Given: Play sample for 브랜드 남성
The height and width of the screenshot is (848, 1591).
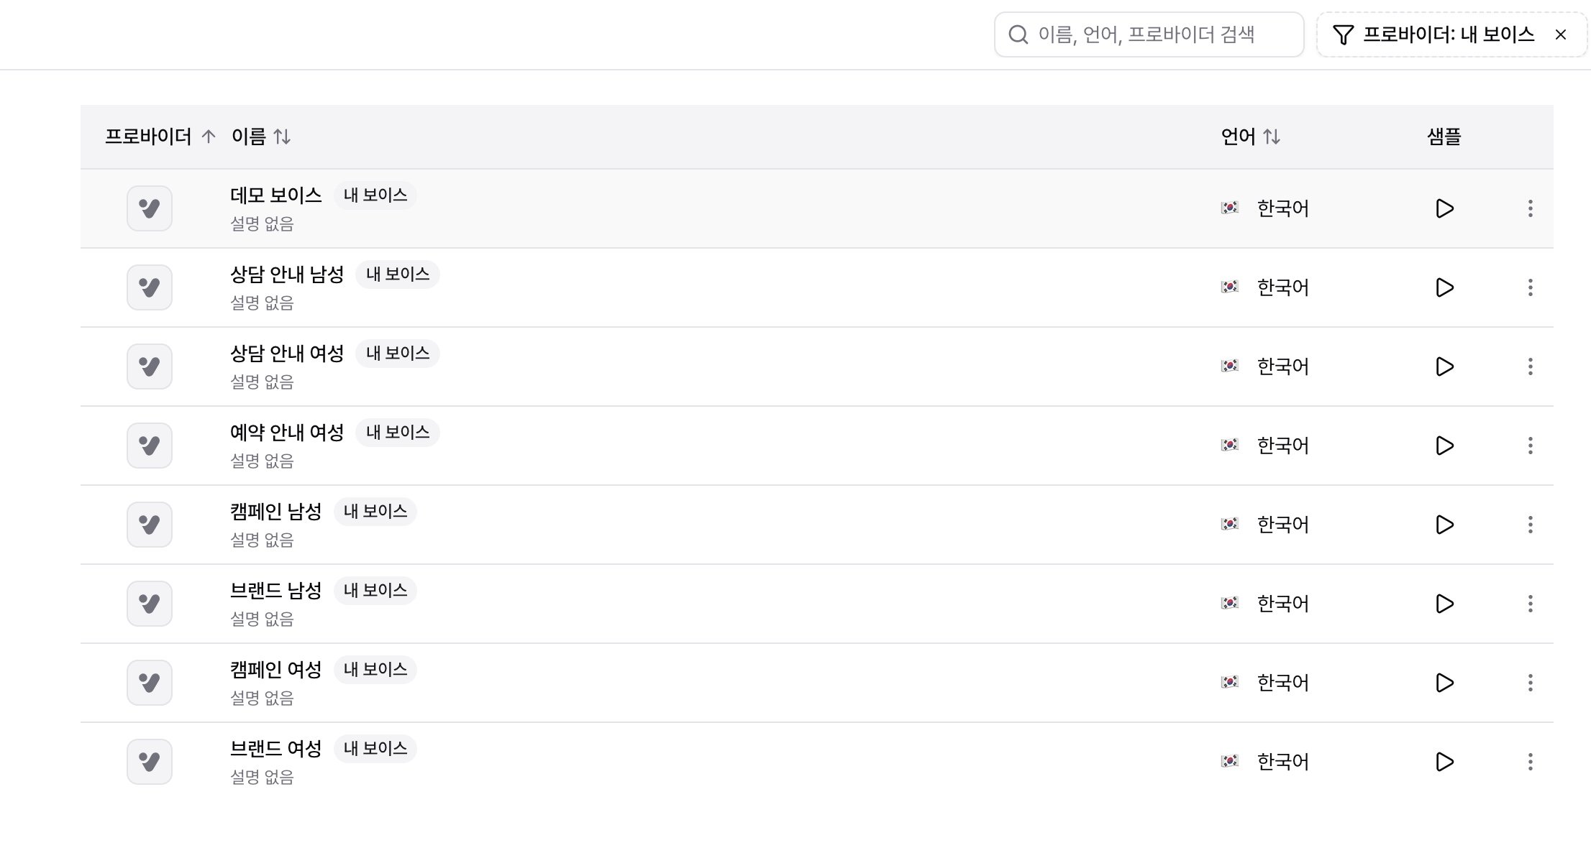Looking at the screenshot, I should (x=1444, y=604).
